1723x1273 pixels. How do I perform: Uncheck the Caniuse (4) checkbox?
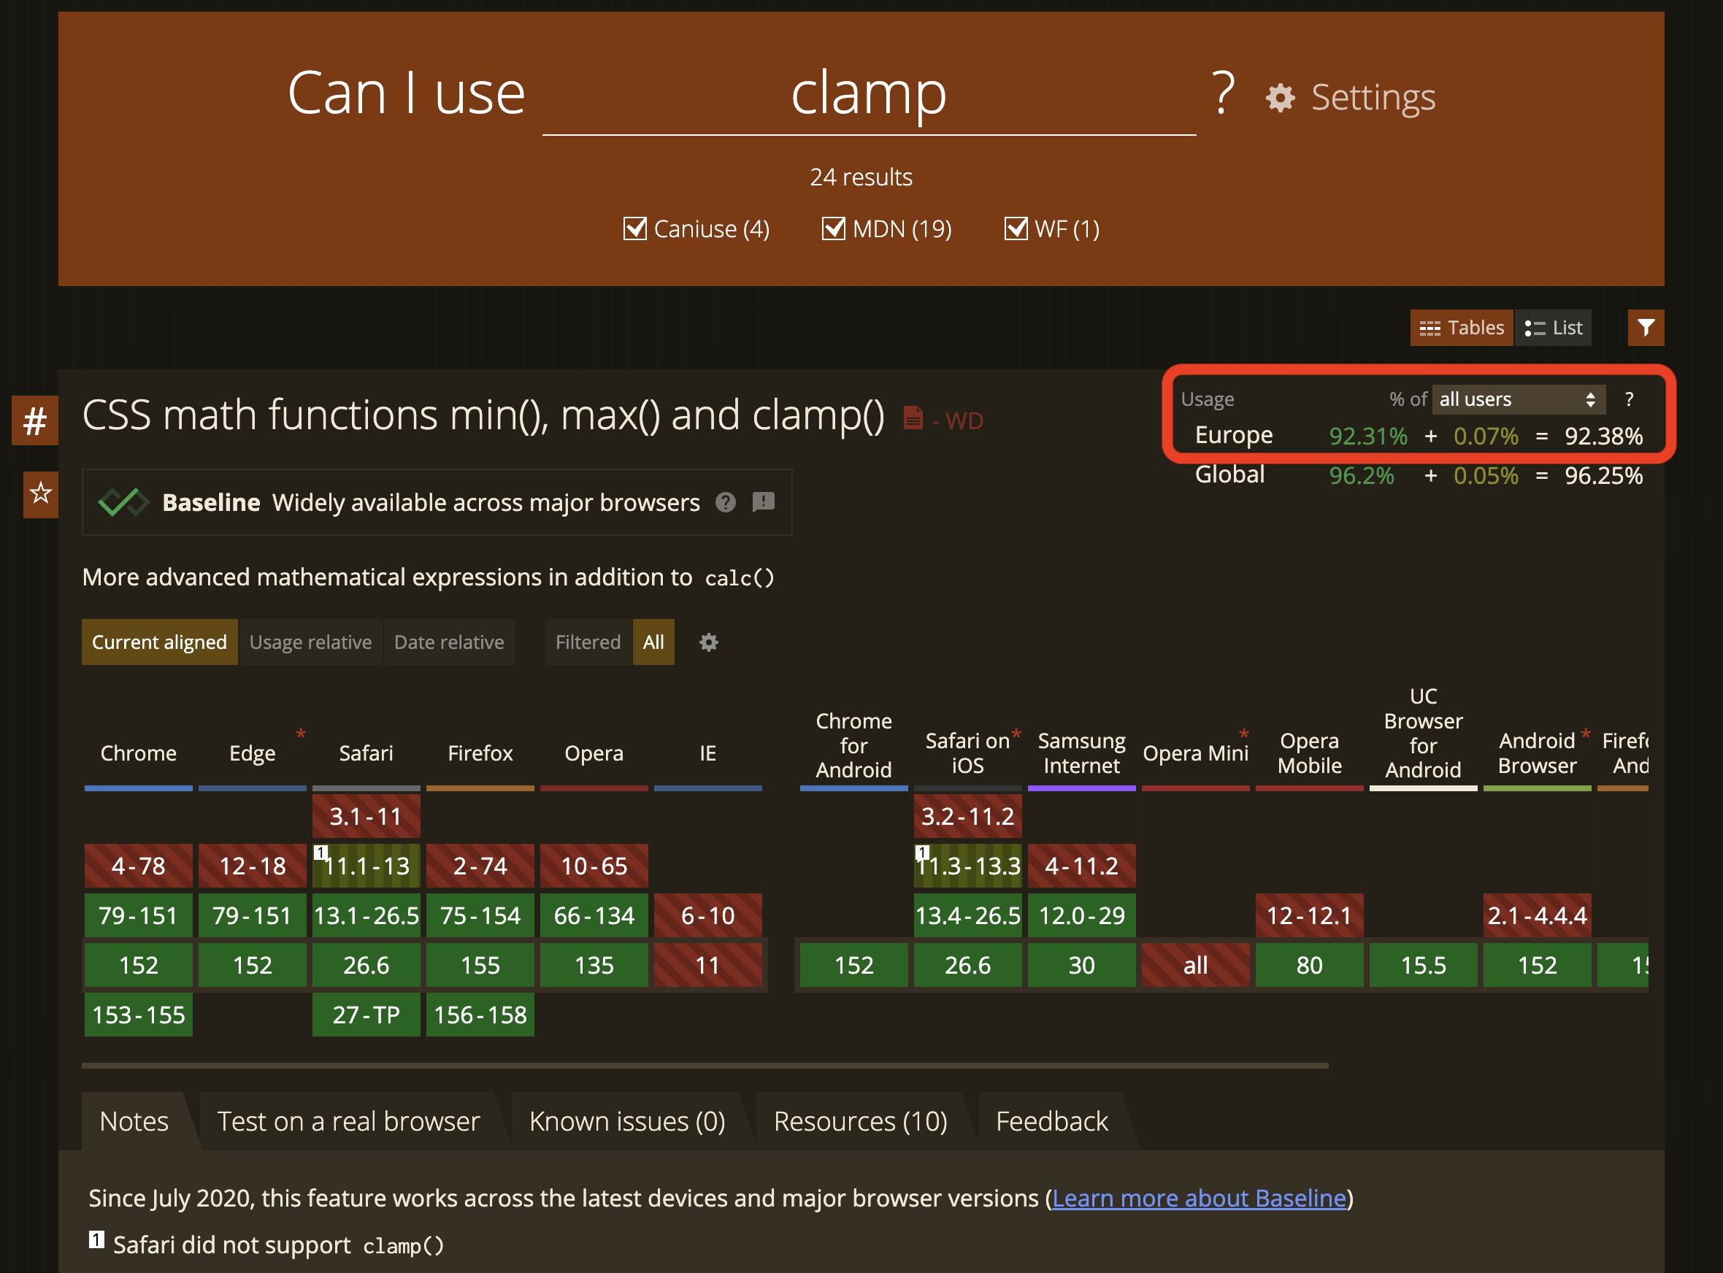[x=634, y=228]
